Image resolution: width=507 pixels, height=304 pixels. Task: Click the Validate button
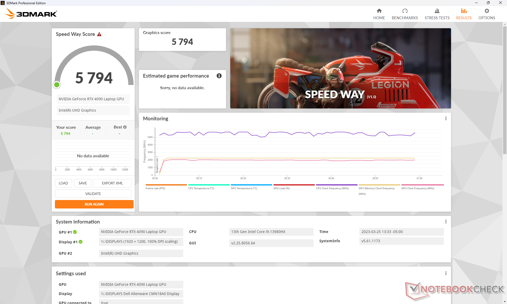tap(93, 194)
